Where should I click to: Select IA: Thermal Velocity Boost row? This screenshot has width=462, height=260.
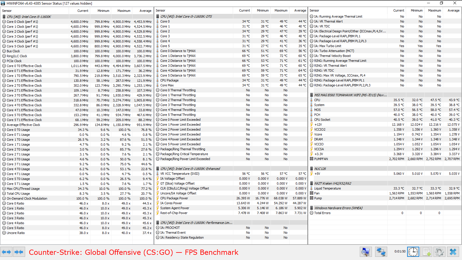click(385, 56)
